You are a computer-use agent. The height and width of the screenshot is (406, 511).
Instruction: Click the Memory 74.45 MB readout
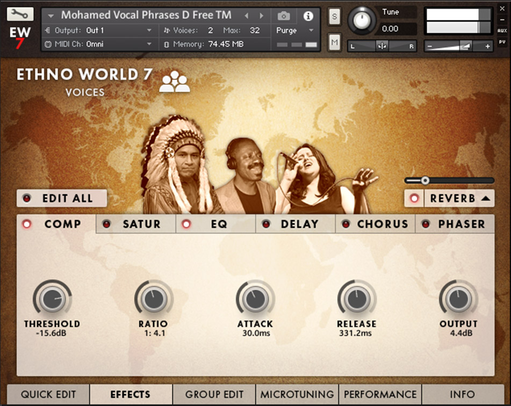[x=226, y=44]
